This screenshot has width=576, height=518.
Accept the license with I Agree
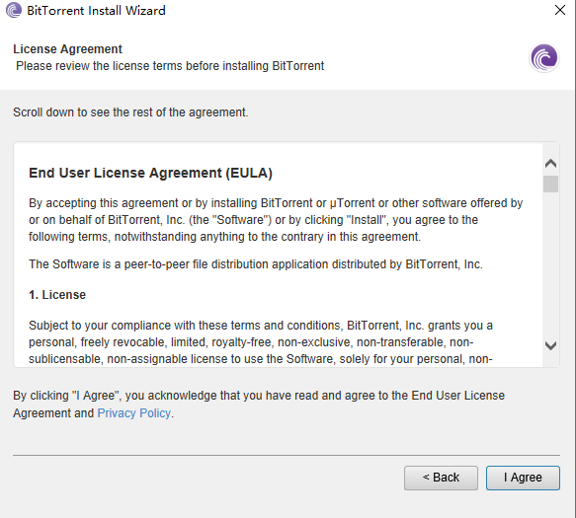(523, 478)
